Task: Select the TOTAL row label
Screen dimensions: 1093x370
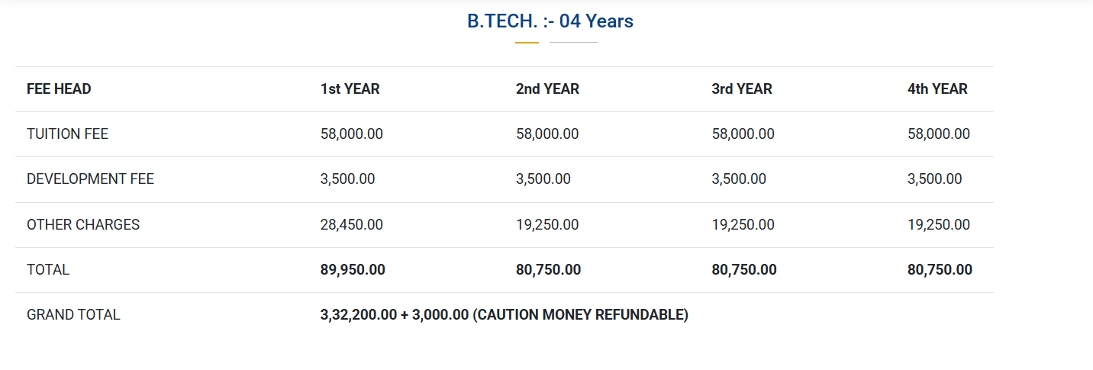Action: pyautogui.click(x=48, y=270)
